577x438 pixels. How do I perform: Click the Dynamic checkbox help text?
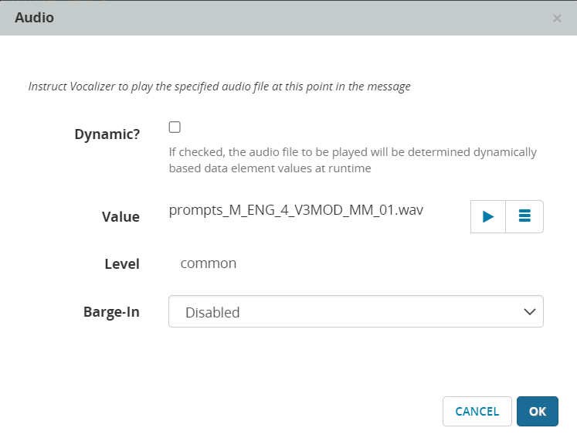[352, 152]
